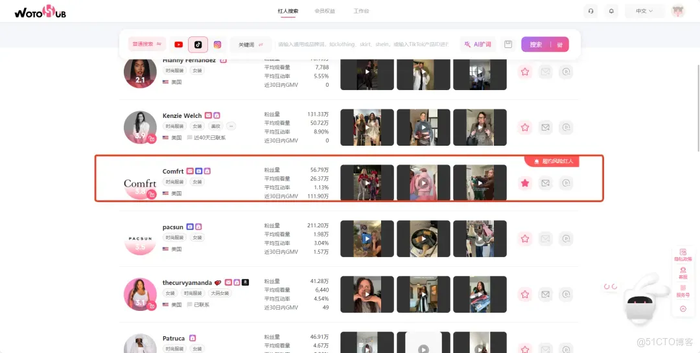Viewport: 700px width, 353px height.
Task: Click the mail invite icon for Comfrt
Action: pos(546,183)
